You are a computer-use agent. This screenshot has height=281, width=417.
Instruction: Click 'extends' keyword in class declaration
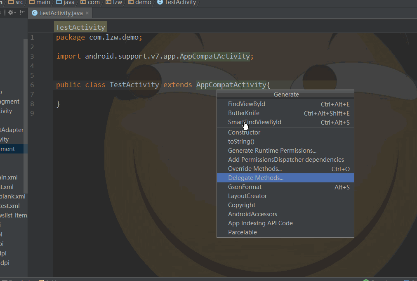point(178,85)
